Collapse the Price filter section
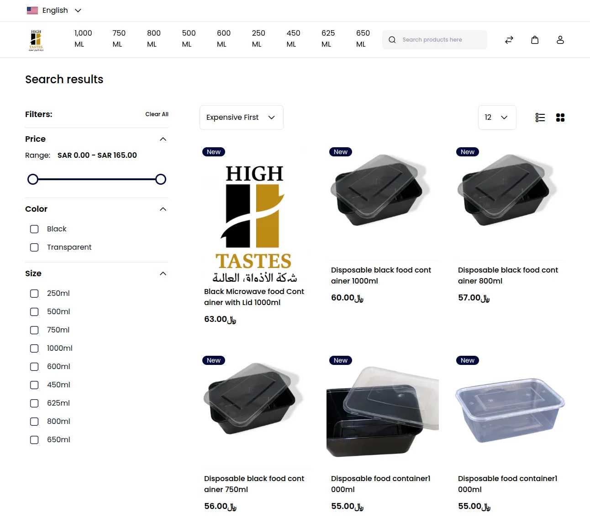 tap(163, 139)
